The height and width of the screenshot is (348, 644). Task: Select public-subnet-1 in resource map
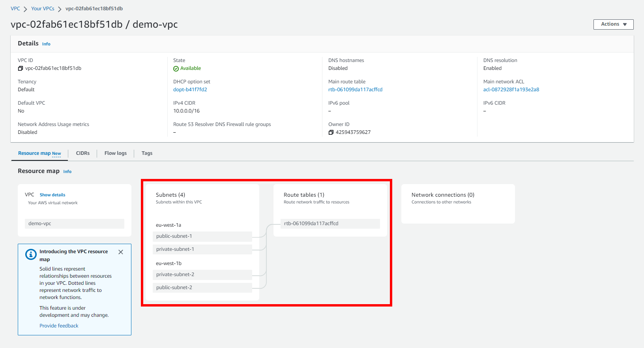[202, 236]
